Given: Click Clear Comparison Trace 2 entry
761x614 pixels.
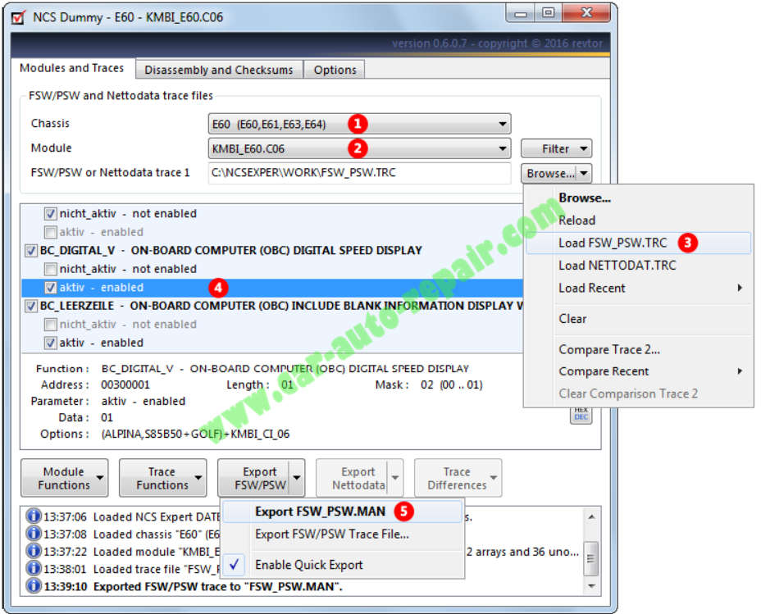Looking at the screenshot, I should point(638,393).
